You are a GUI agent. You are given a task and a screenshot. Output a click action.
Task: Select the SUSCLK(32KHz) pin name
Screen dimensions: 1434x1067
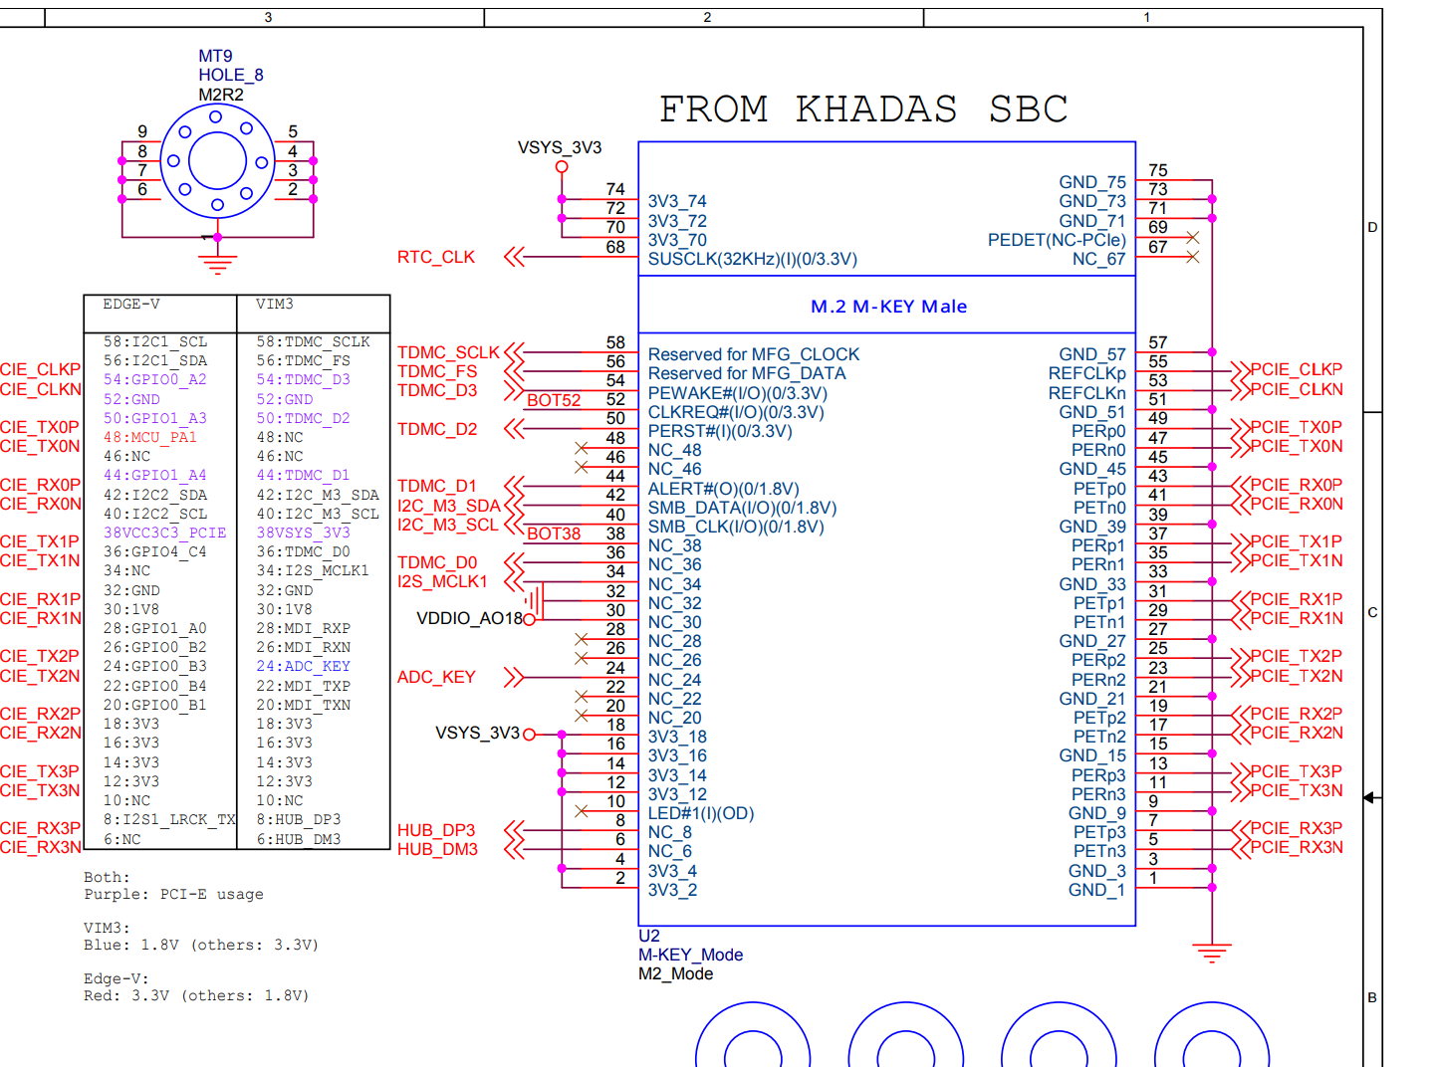click(x=752, y=259)
